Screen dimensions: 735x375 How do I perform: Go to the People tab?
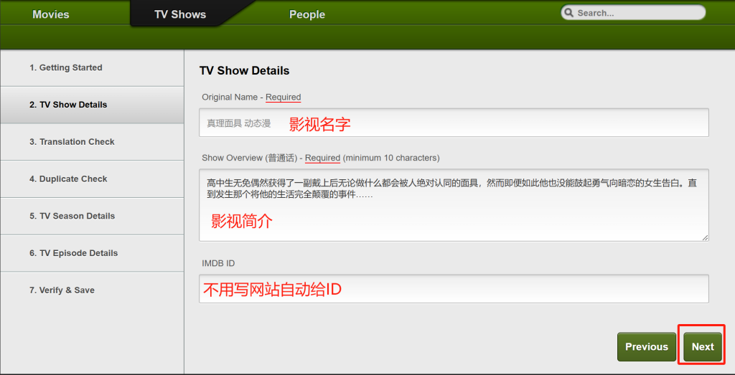307,14
